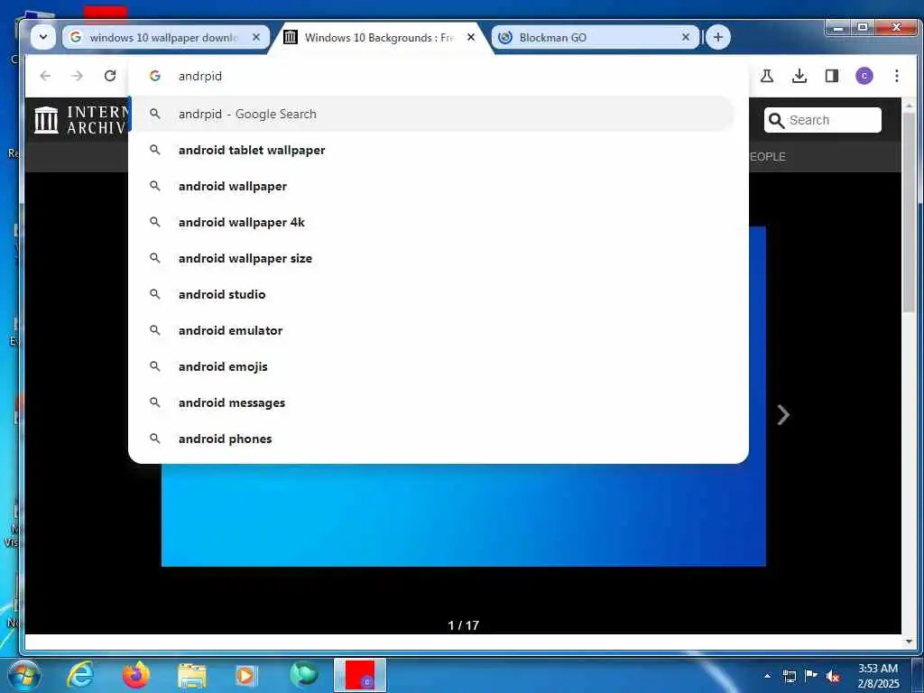The height and width of the screenshot is (693, 924).
Task: Open Windows Media Player from the taskbar
Action: pyautogui.click(x=245, y=675)
